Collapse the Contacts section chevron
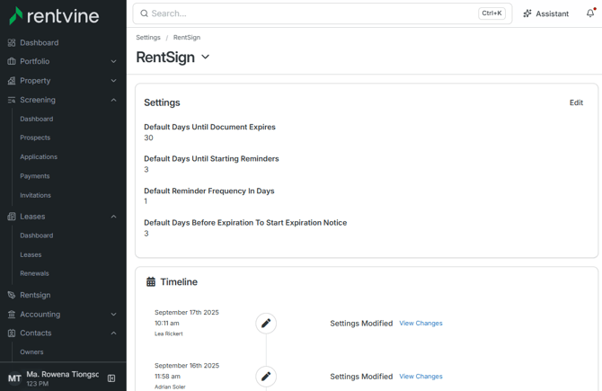This screenshot has height=391, width=602. (113, 333)
